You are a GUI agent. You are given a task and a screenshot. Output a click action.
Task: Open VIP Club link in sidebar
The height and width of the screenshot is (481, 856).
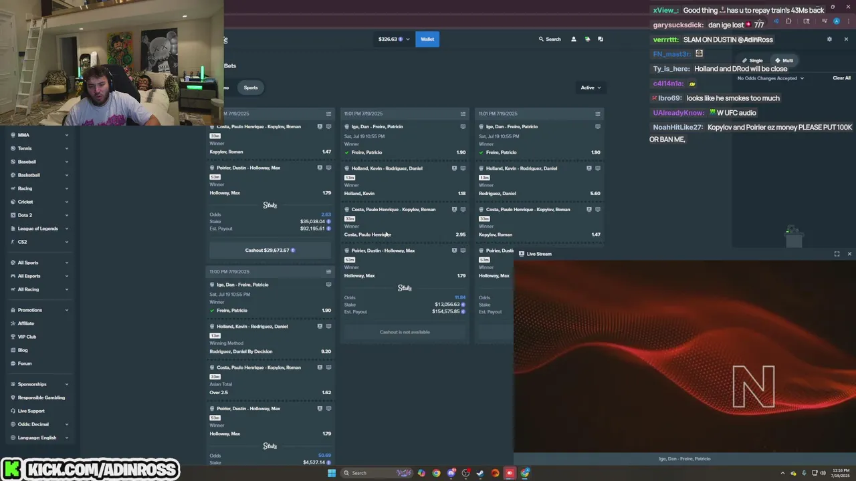tap(27, 337)
